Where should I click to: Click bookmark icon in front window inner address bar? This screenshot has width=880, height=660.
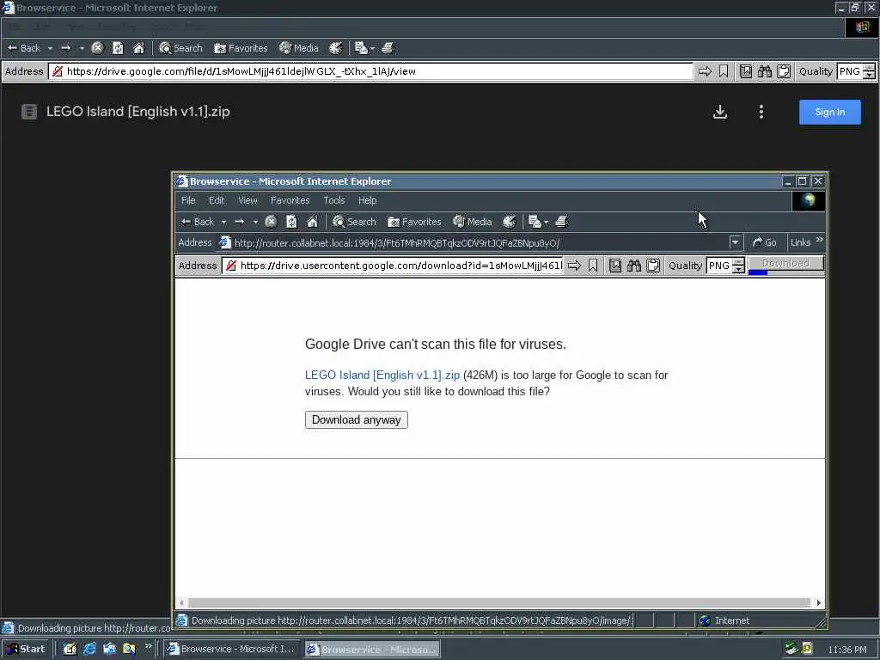(593, 266)
